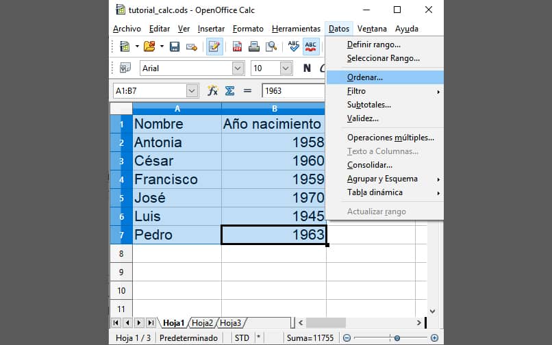Viewport: 552px width, 345px height.
Task: Select Ordenar in the Datos menu
Action: [385, 77]
